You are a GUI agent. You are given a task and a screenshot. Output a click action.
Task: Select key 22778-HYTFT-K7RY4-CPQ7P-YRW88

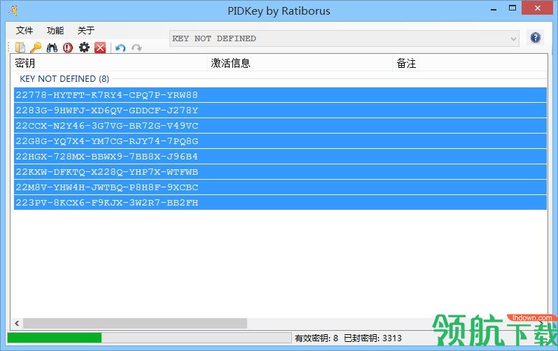tap(281, 95)
